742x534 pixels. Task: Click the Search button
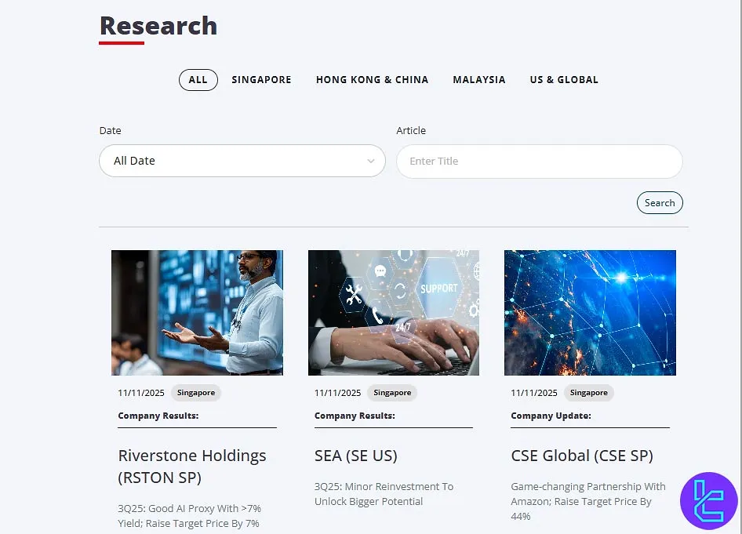click(659, 202)
